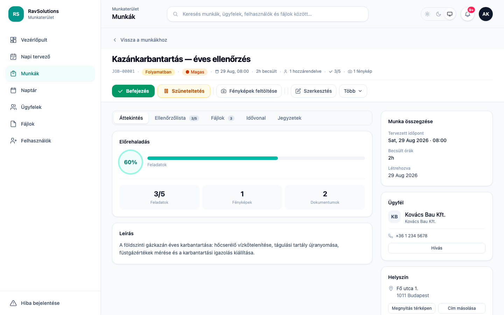Click Sat, 29 Aug 2026 · 08:00 value

coord(417,140)
